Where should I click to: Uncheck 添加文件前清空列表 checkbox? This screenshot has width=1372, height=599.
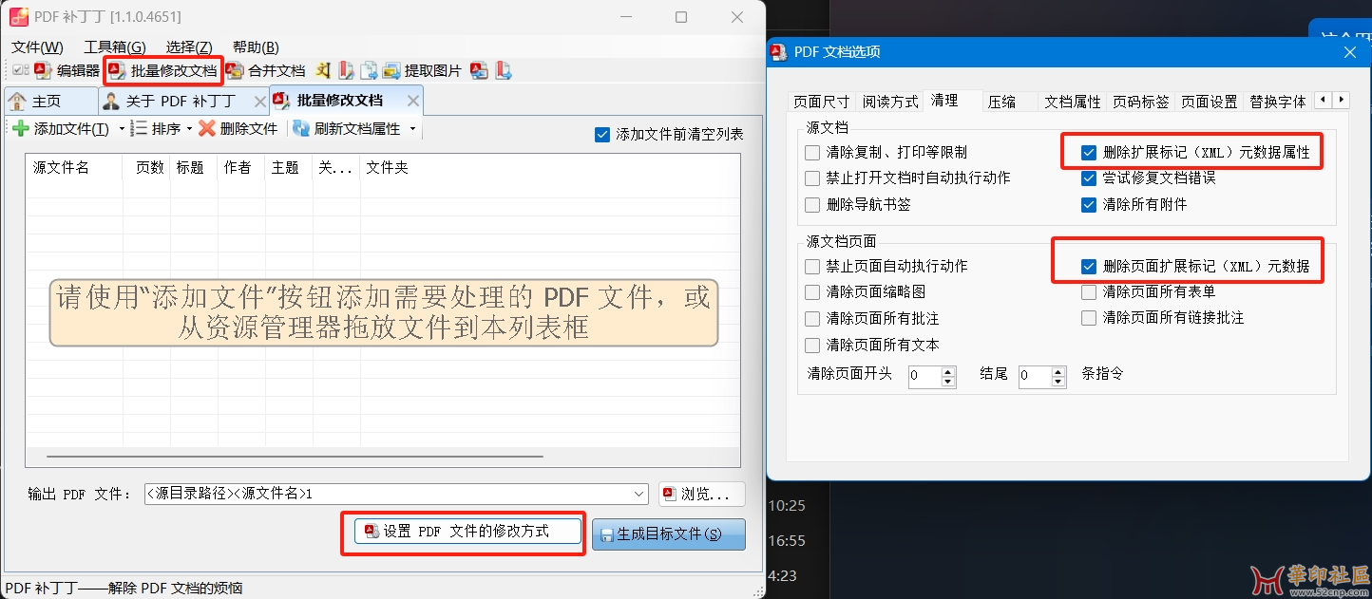tap(601, 135)
